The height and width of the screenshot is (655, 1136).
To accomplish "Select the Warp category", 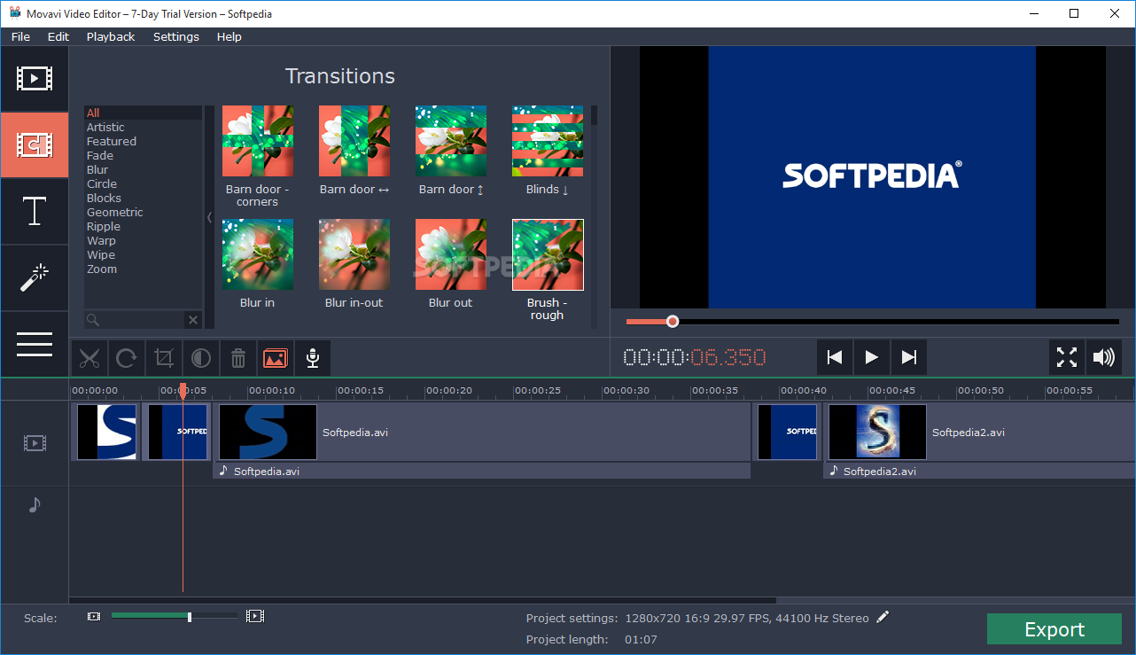I will point(144,240).
